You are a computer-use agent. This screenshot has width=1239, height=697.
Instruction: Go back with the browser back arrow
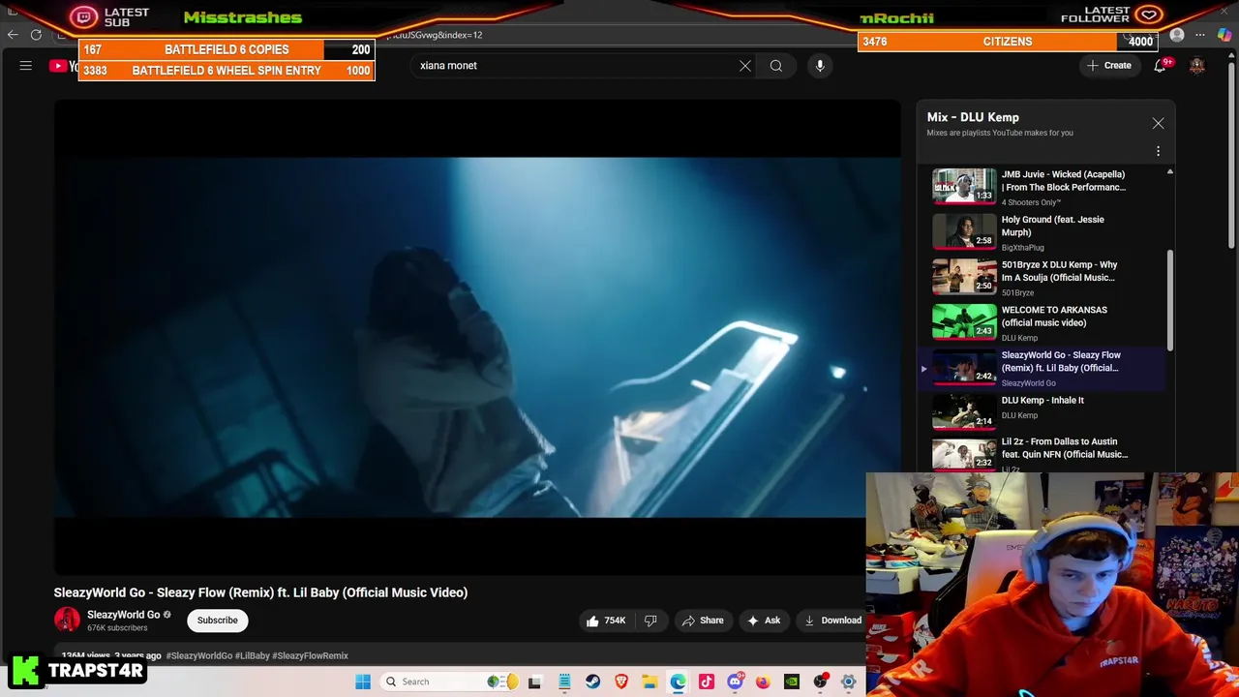[x=13, y=35]
